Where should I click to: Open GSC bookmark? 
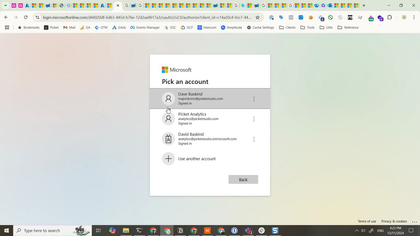coord(170,28)
